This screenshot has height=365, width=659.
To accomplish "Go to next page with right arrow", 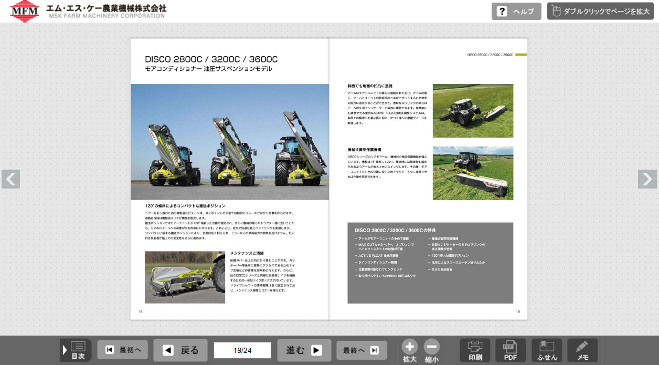I will (647, 179).
